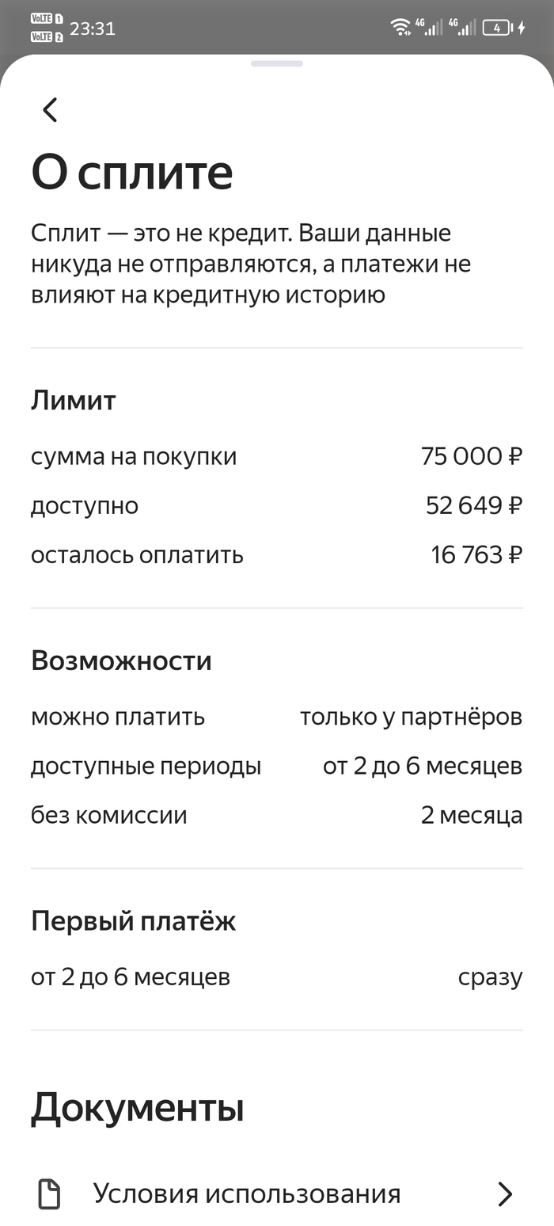Open chevron next to Условия использования
The width and height of the screenshot is (554, 1226).
pyautogui.click(x=504, y=1194)
